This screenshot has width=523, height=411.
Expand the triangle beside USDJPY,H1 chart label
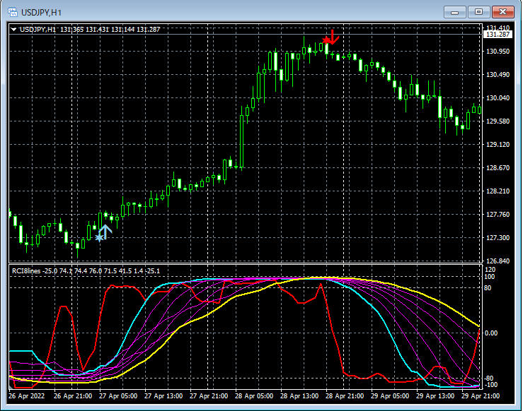(13, 29)
